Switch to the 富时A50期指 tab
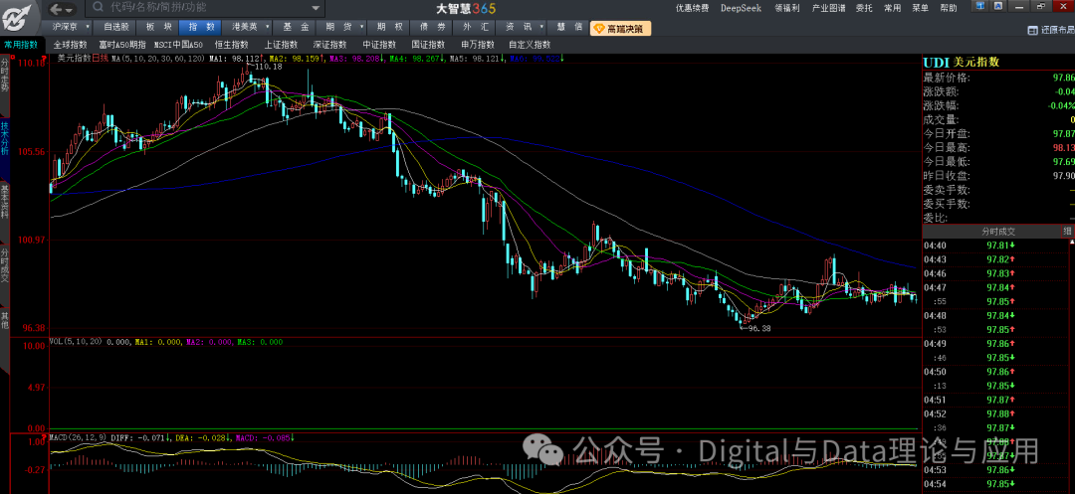The height and width of the screenshot is (494, 1075). pos(122,45)
